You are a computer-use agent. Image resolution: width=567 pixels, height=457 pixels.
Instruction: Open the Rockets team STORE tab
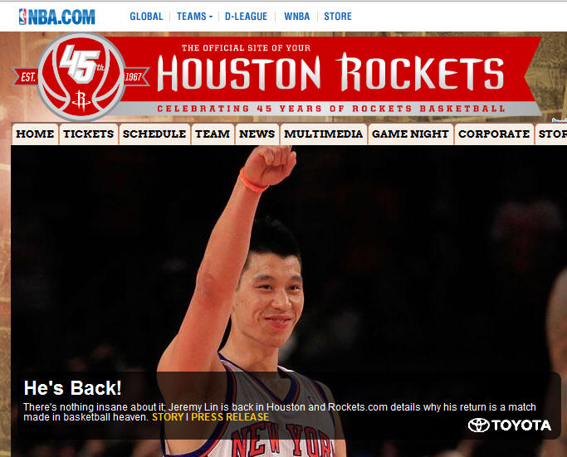pyautogui.click(x=551, y=134)
